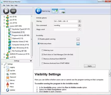Open the Chat / IM Activity icon

click(10, 48)
